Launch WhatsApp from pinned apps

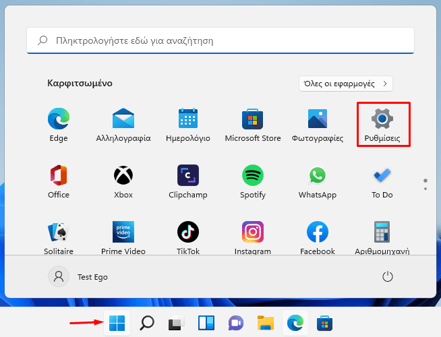pyautogui.click(x=317, y=181)
